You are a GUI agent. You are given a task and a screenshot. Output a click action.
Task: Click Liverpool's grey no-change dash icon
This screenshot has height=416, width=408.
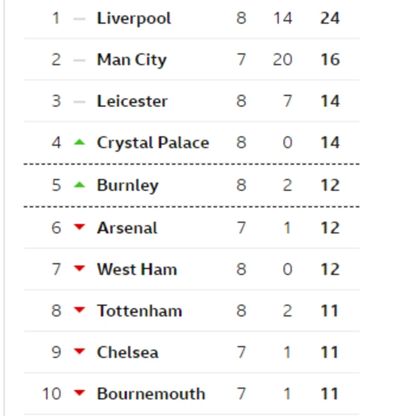[x=79, y=19]
